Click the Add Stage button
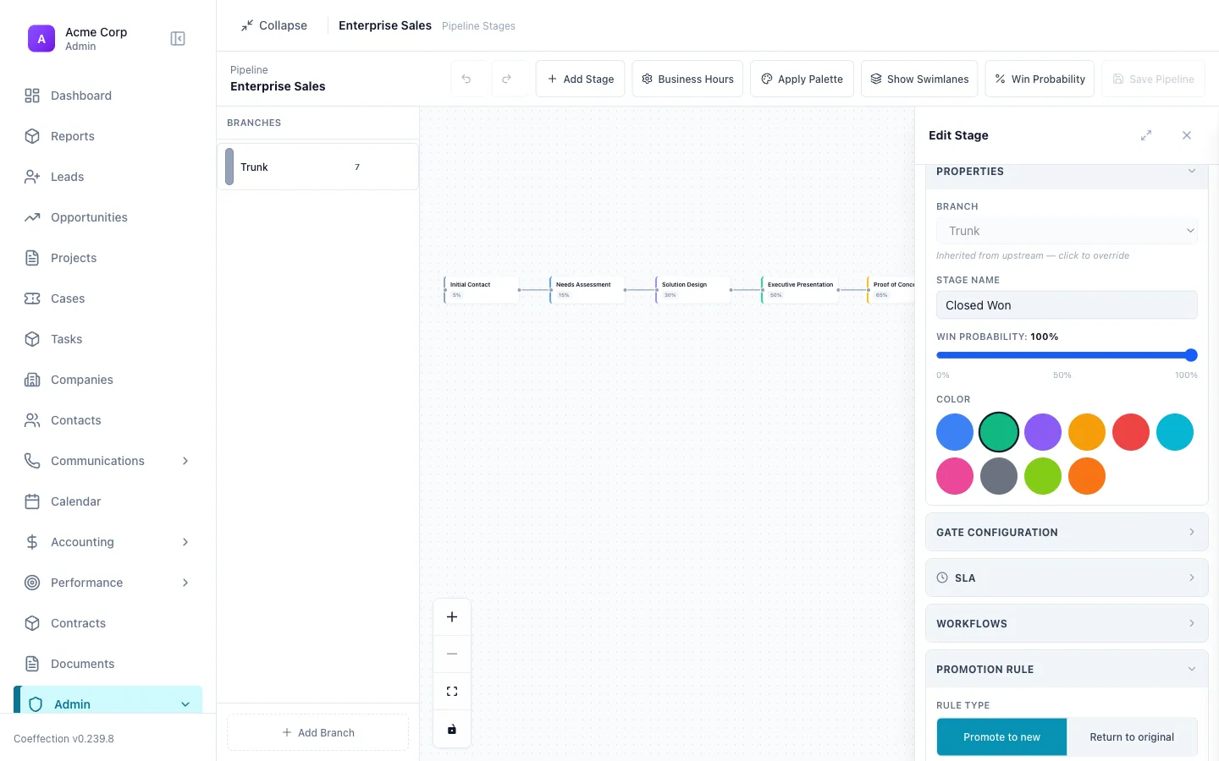The image size is (1219, 761). (x=581, y=79)
